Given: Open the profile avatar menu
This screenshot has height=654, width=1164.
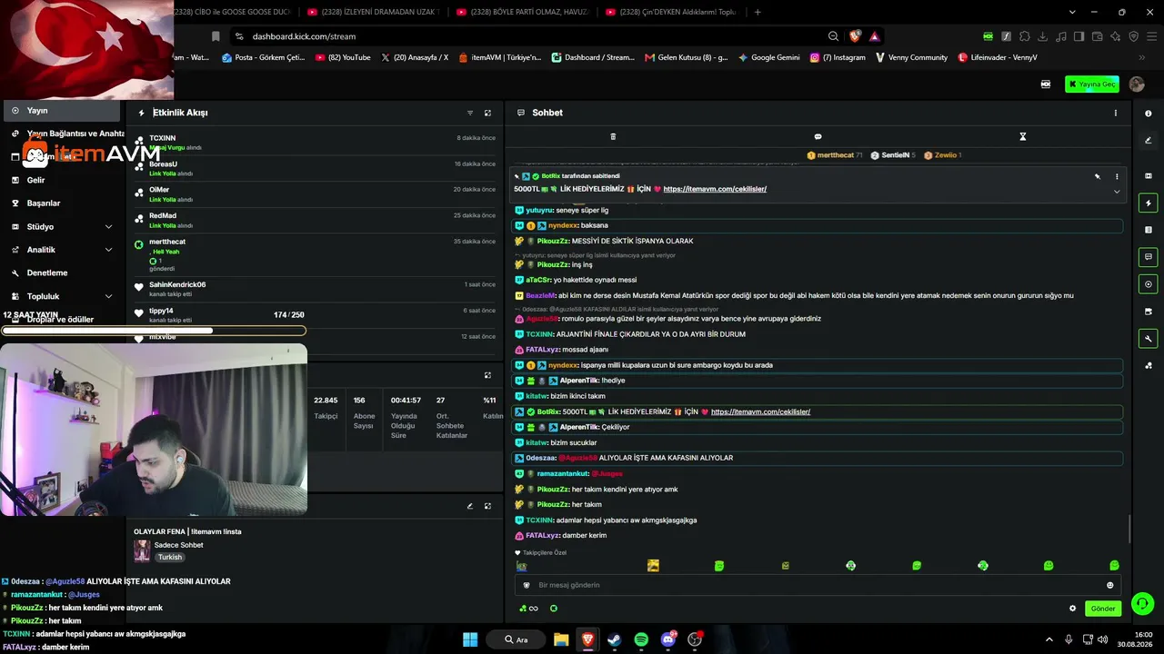Looking at the screenshot, I should (x=1137, y=84).
